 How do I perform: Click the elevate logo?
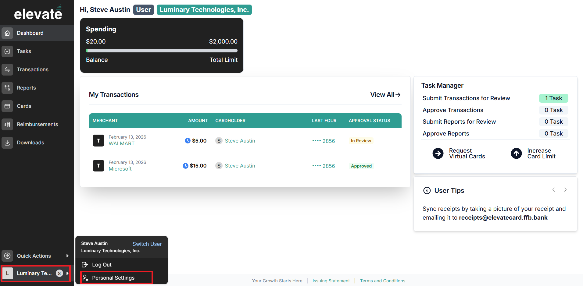(38, 13)
